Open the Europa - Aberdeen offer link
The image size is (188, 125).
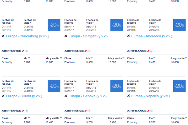152,36
